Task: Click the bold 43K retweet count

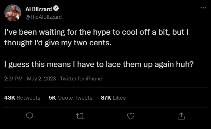Action: [x=10, y=97]
